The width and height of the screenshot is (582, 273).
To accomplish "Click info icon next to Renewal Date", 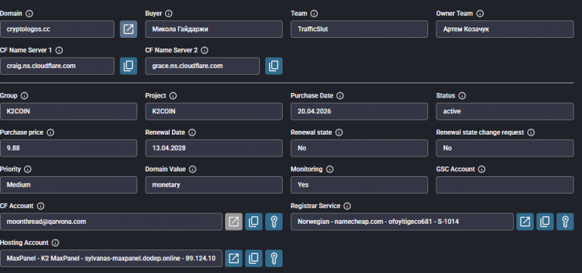I will [x=192, y=132].
